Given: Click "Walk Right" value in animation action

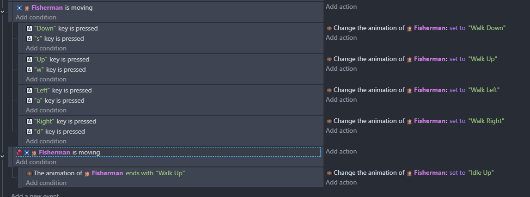Looking at the screenshot, I should click(486, 121).
